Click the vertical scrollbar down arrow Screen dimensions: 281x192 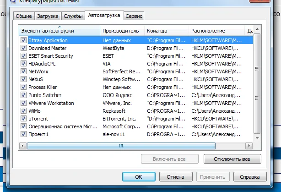point(257,138)
